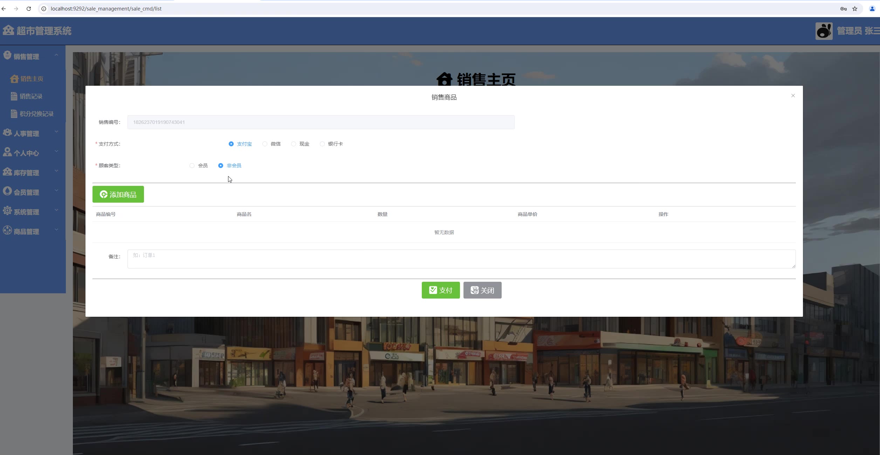Click the 商品管理 icon in sidebar
Image resolution: width=880 pixels, height=455 pixels.
[x=7, y=230]
